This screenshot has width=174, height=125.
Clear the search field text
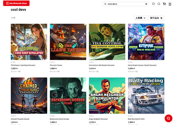coord(146,4)
